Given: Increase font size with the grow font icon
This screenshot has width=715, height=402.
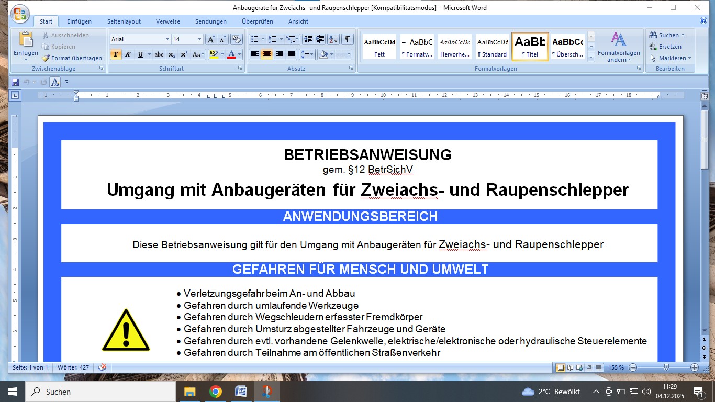Looking at the screenshot, I should click(x=210, y=39).
